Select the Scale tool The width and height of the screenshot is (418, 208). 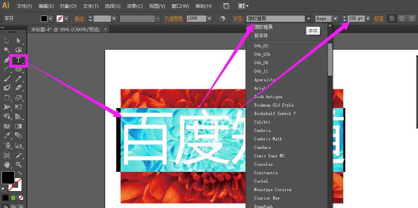(18, 98)
